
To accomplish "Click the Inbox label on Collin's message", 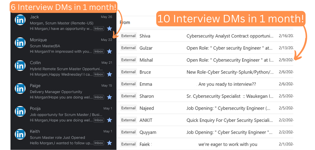I will 99,74.
